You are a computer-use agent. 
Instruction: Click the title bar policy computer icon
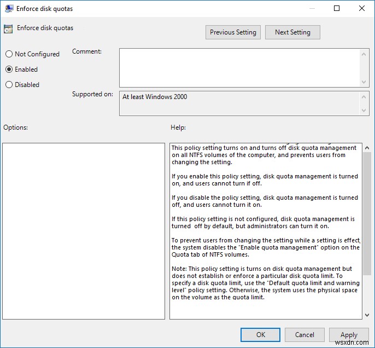click(9, 9)
